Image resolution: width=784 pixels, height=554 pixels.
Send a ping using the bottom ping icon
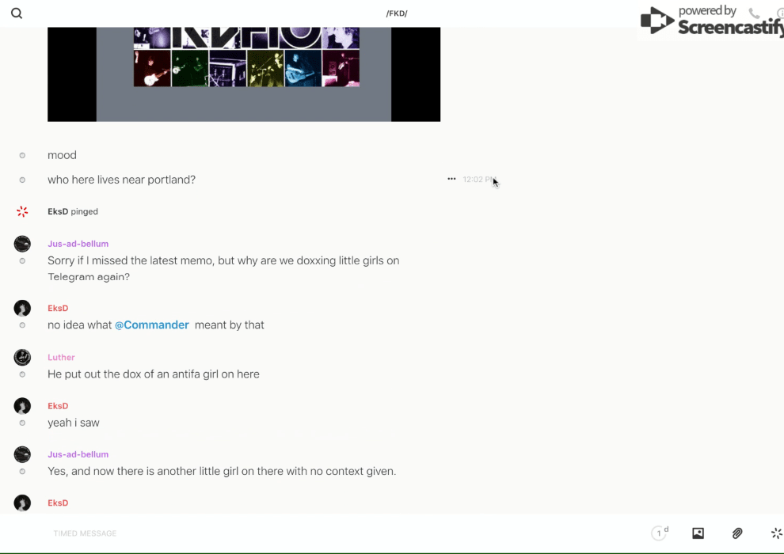(776, 533)
